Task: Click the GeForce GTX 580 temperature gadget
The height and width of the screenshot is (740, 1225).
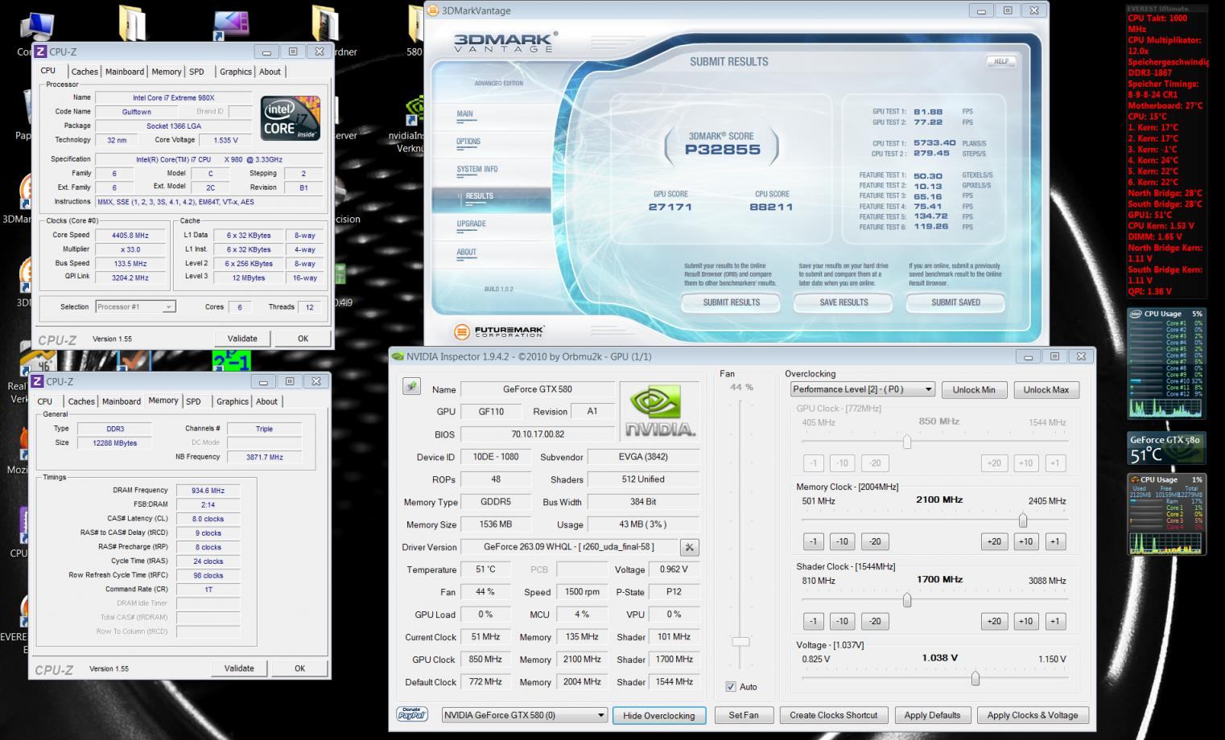Action: [x=1165, y=449]
